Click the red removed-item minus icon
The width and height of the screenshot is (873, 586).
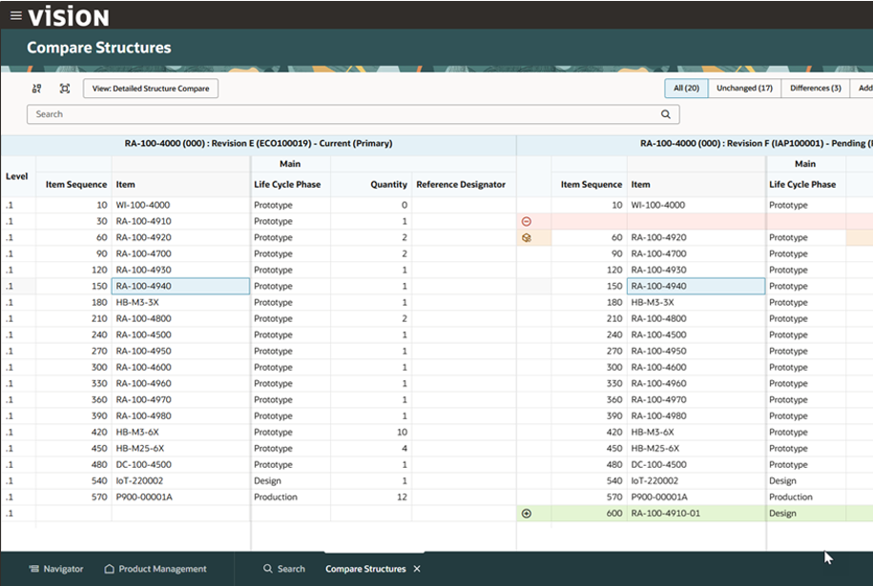coord(527,221)
